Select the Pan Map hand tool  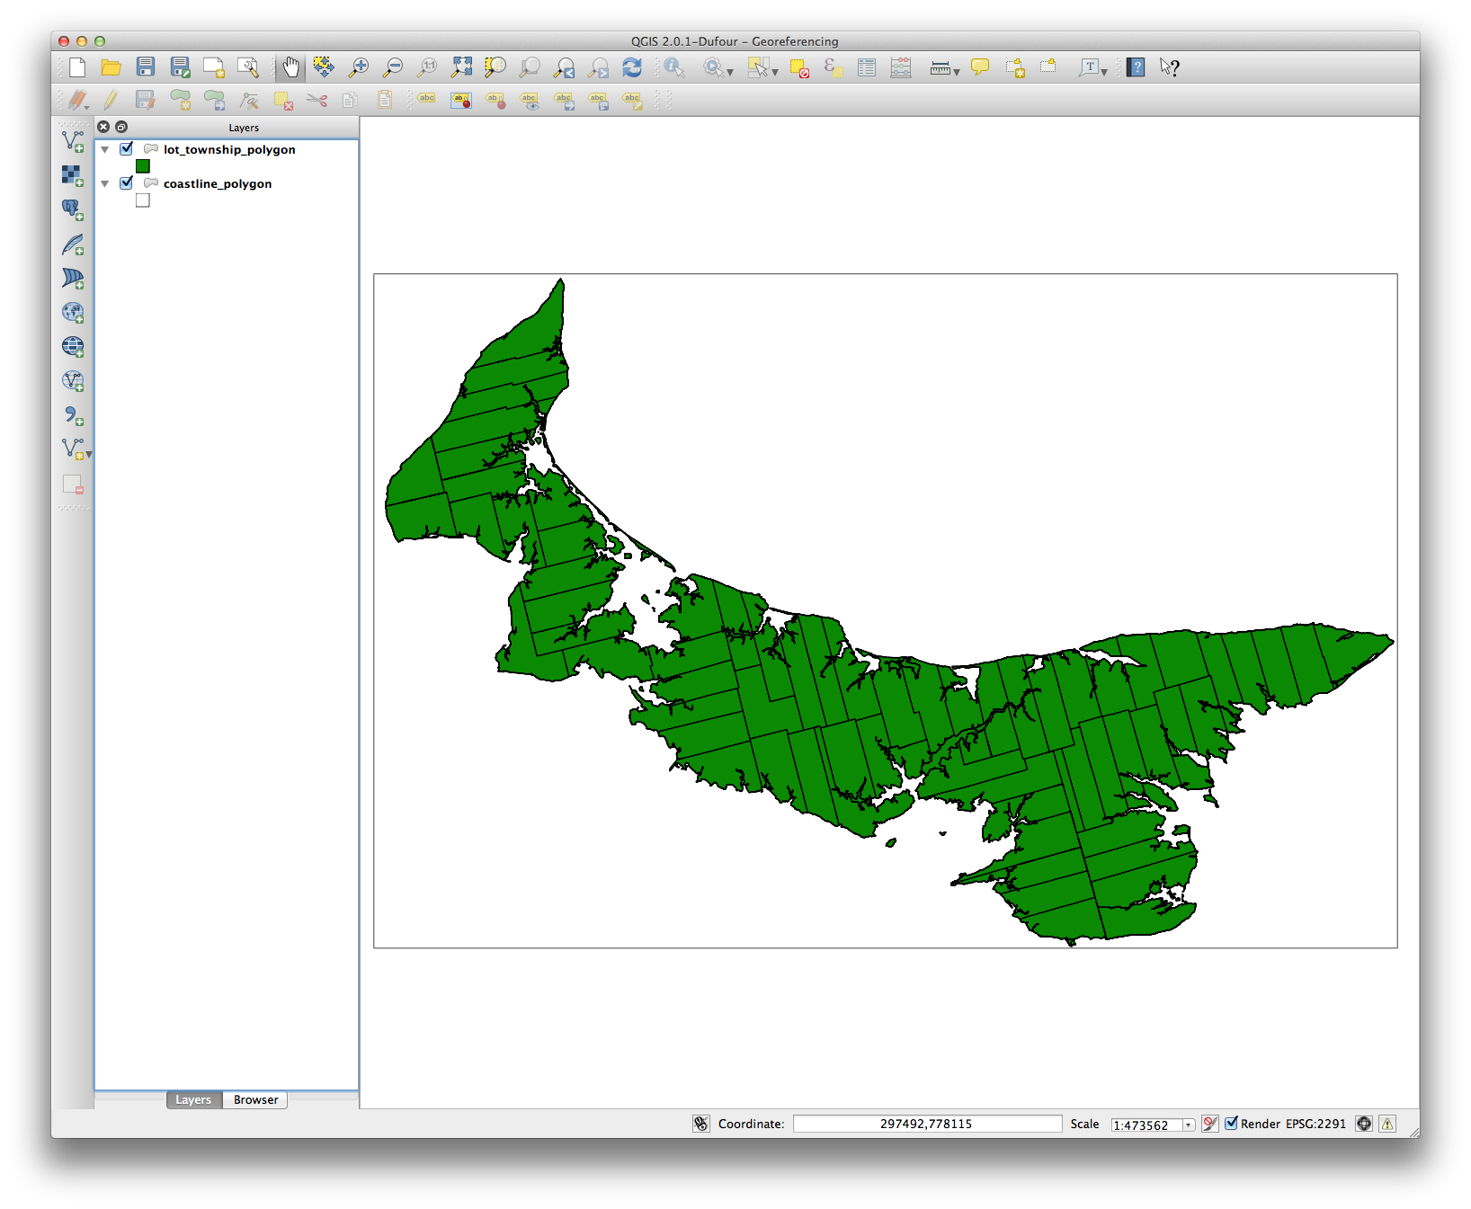[x=290, y=67]
